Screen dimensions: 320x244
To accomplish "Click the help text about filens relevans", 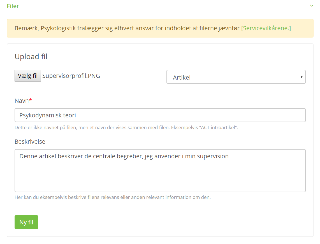I will click(112, 197).
